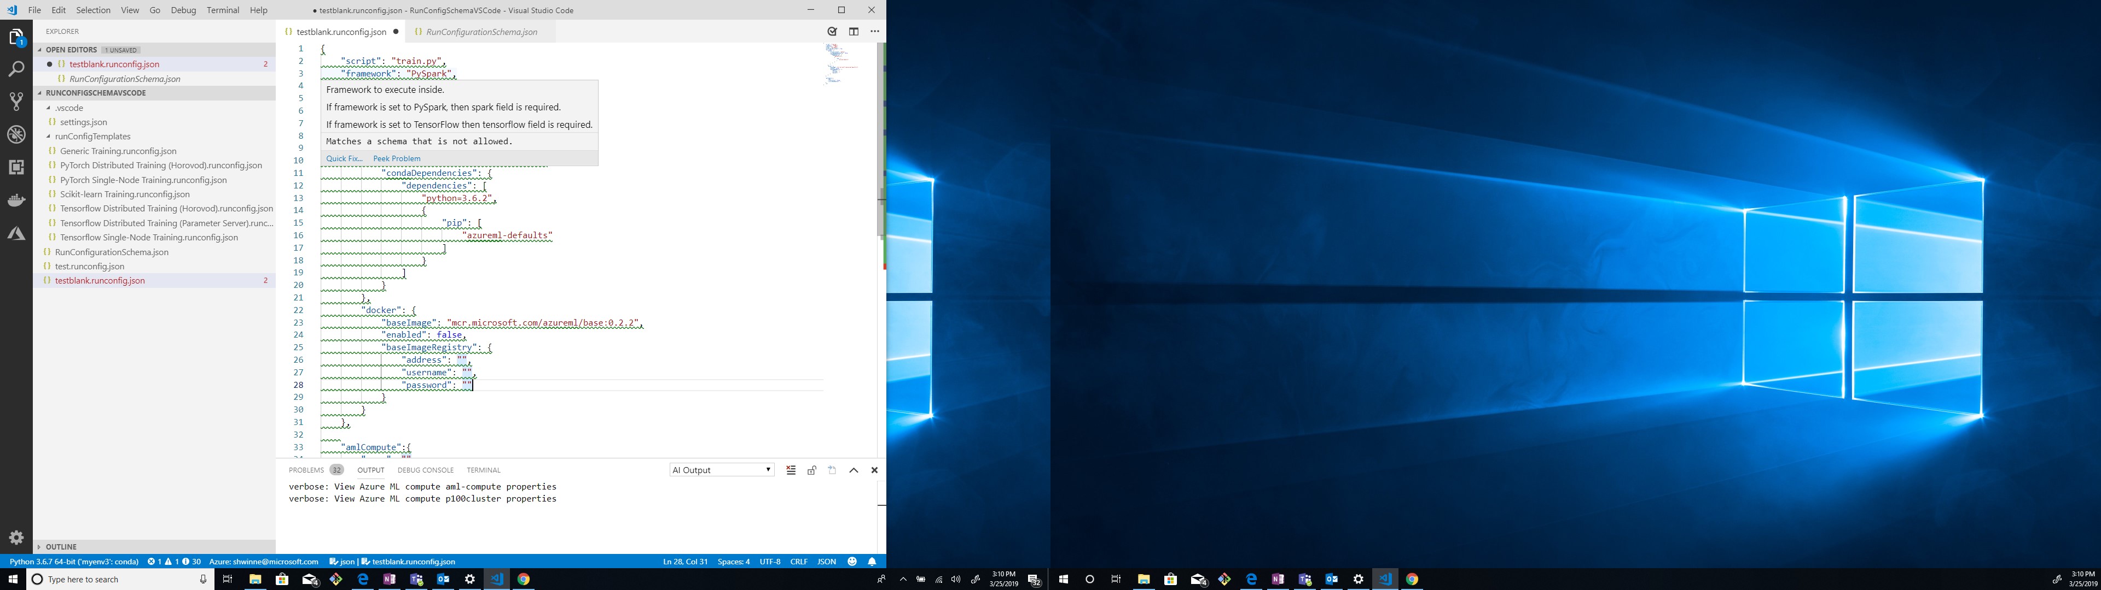Click Azure: shwinne@microsoft.com in status bar
Image resolution: width=2101 pixels, height=590 pixels.
pyautogui.click(x=263, y=562)
